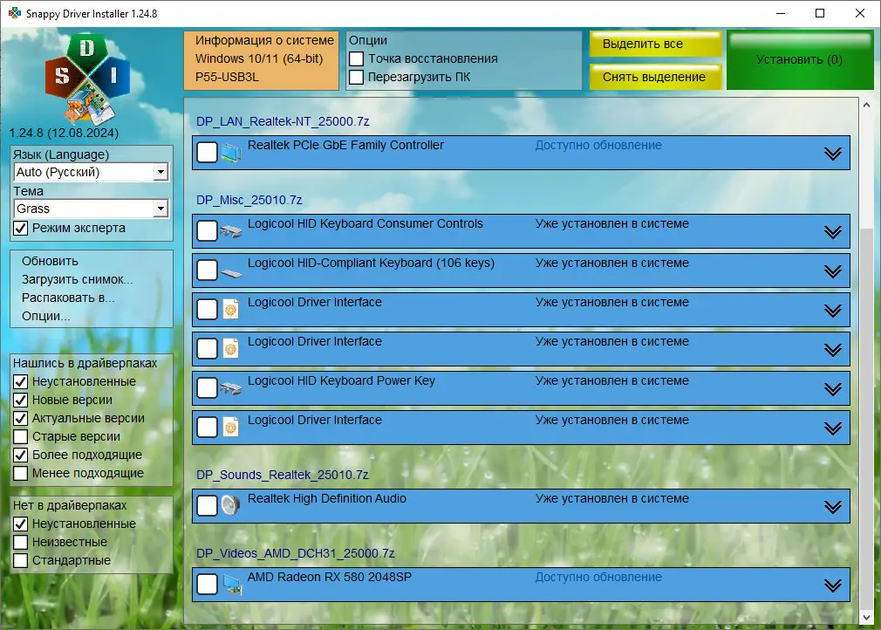881x630 pixels.
Task: Click the app icon in the title bar
Action: tap(14, 13)
